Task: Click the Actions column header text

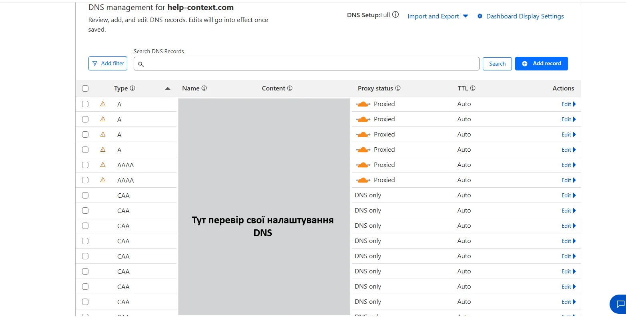Action: 563,88
